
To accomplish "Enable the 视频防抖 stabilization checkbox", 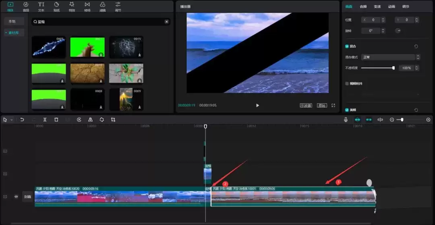I will click(347, 83).
